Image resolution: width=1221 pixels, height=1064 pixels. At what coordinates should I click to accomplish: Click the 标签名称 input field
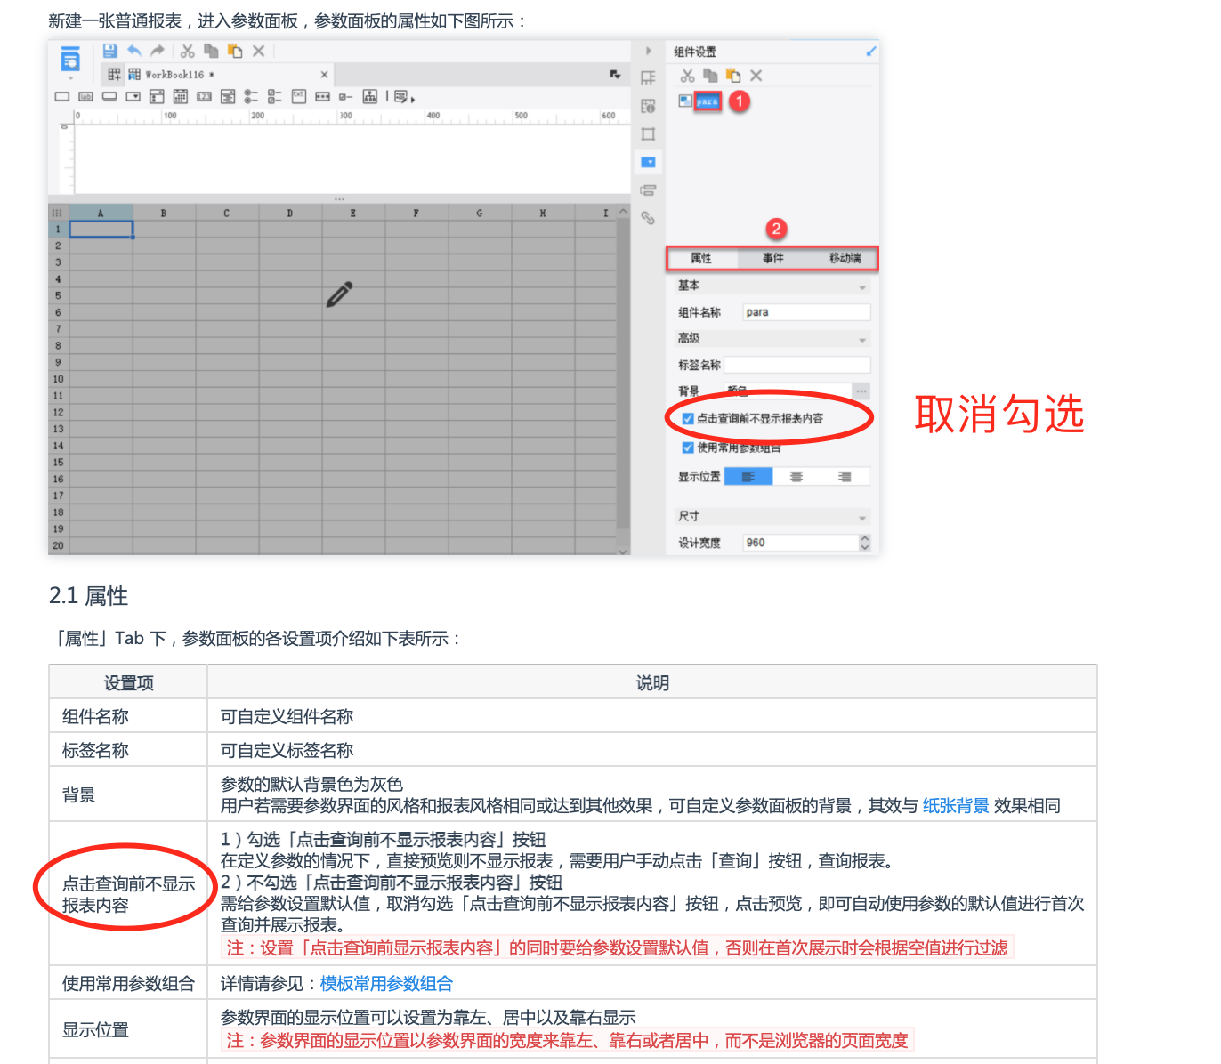[x=796, y=365]
